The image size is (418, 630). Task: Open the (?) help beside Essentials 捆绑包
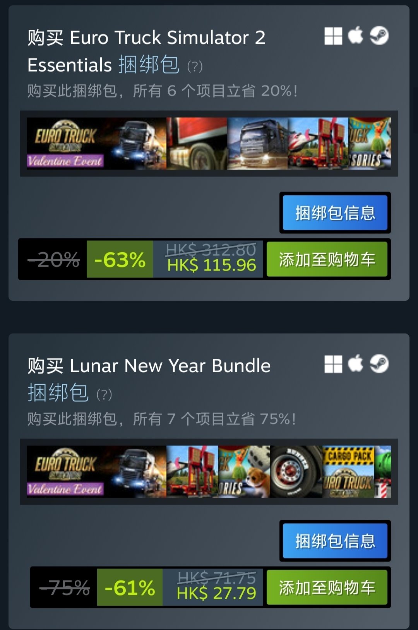point(195,67)
